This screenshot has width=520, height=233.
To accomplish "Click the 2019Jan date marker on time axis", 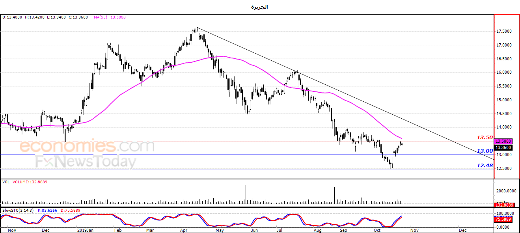I will [86, 229].
